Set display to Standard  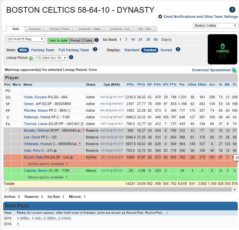click(x=132, y=50)
